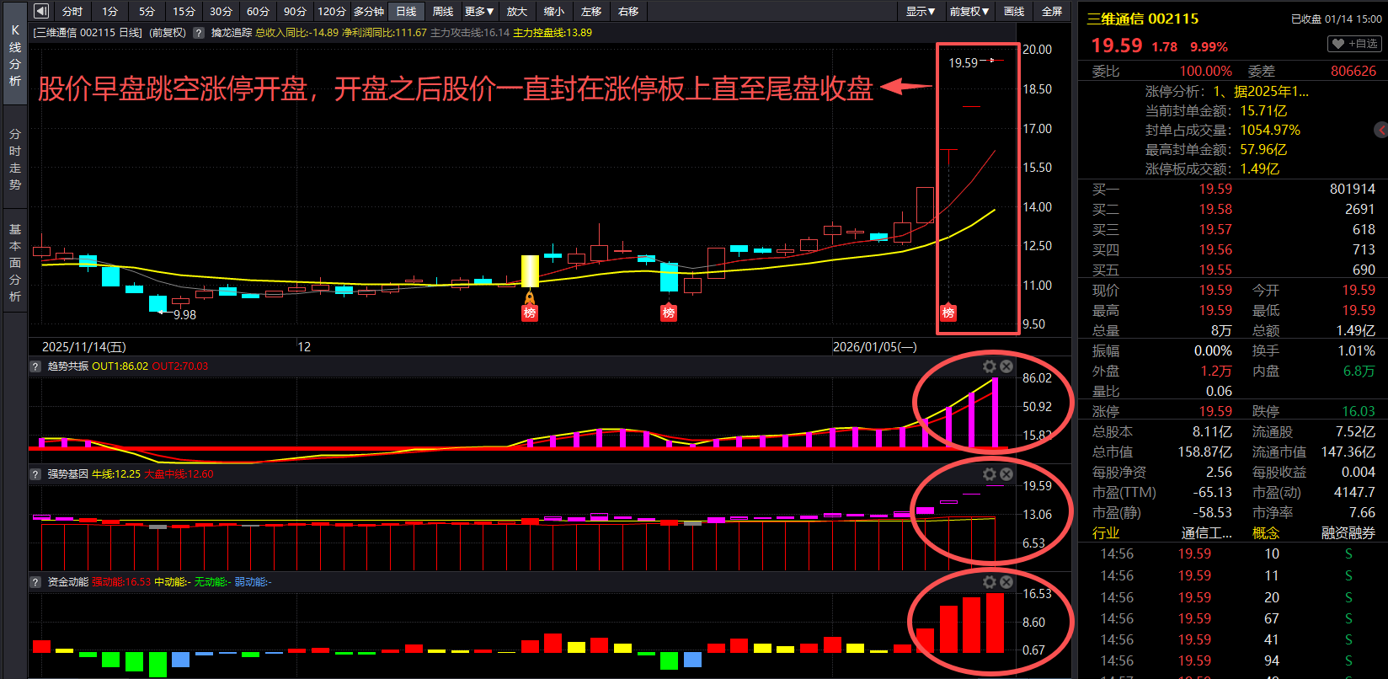Click the 擒龙追踪 indicator name
The width and height of the screenshot is (1388, 679).
tap(232, 33)
